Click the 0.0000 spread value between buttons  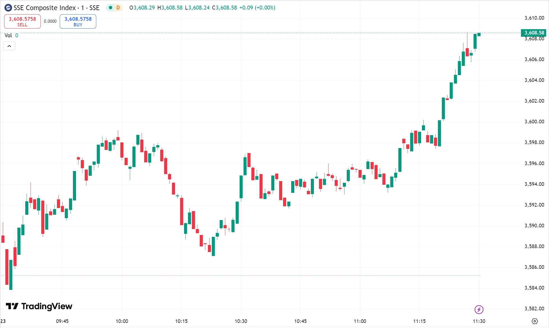point(50,21)
